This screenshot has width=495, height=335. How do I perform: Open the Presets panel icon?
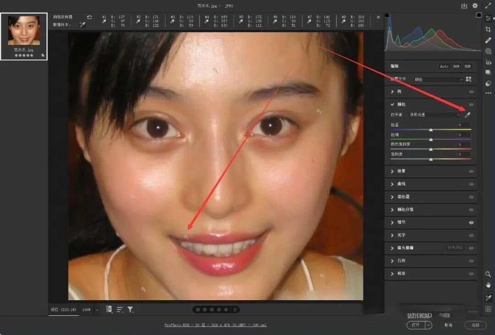(488, 83)
